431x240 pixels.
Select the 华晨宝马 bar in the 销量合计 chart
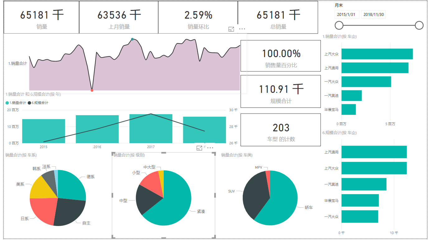click(x=349, y=110)
